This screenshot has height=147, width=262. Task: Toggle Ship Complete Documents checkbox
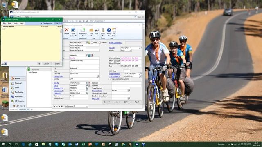(110, 79)
